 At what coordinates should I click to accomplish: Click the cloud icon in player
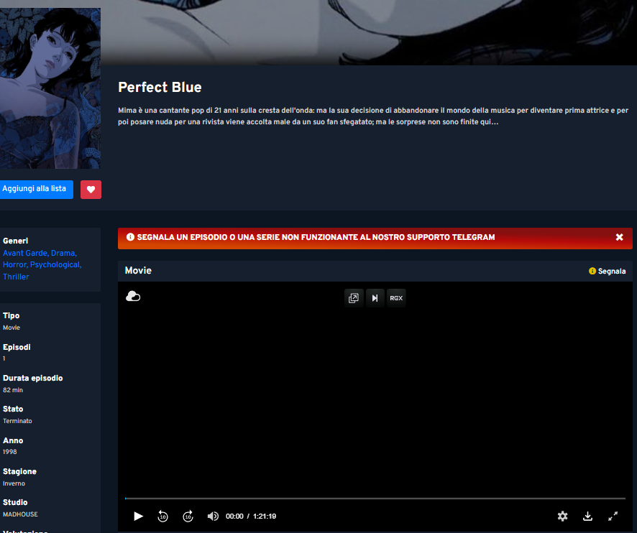click(133, 297)
